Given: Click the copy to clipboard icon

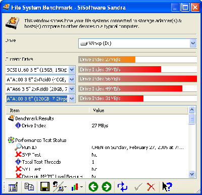Looking at the screenshot, I should point(29,186).
